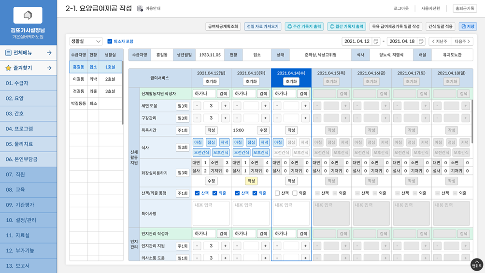Click 특이사항 text field for 04.12
485x273 pixels.
click(211, 213)
